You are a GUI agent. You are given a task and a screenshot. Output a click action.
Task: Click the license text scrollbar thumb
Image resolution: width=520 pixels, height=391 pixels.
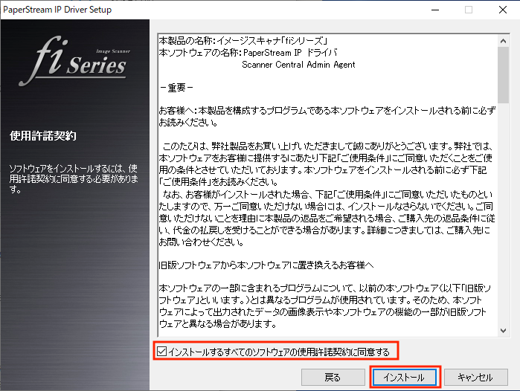click(503, 75)
